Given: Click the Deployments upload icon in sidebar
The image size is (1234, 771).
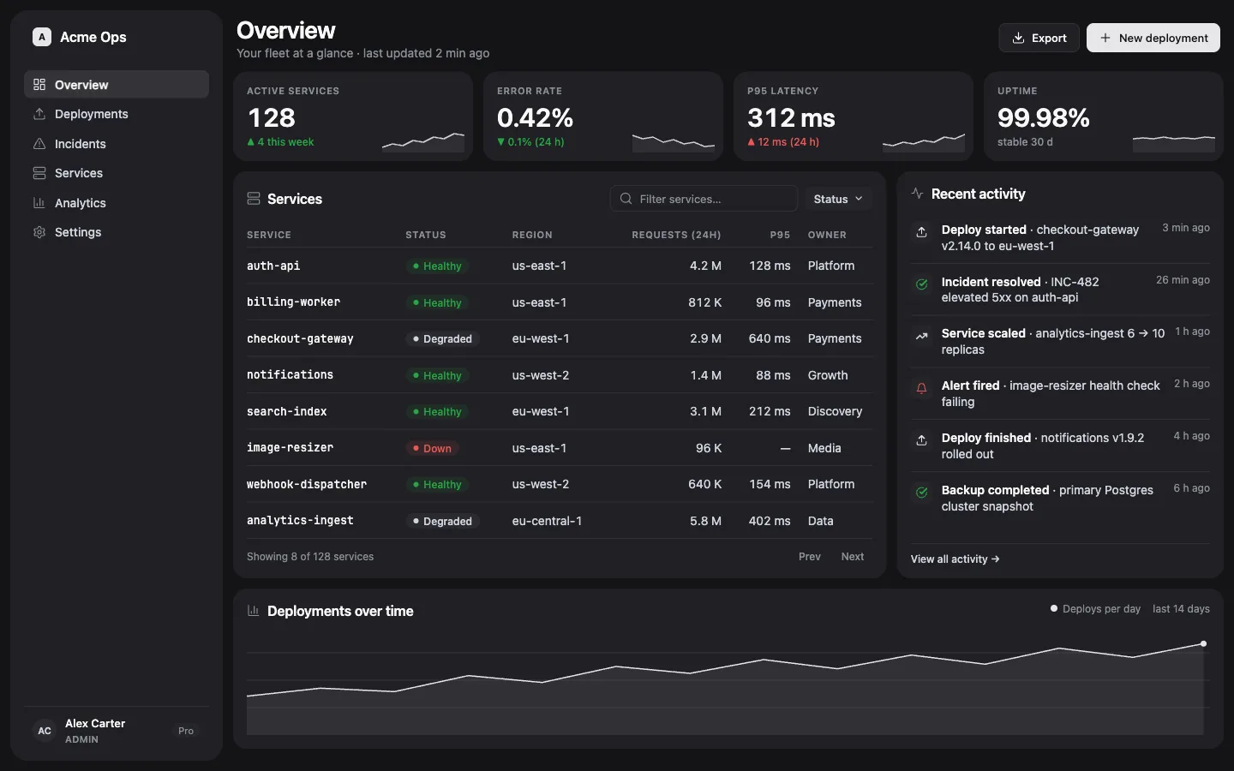Looking at the screenshot, I should (39, 114).
